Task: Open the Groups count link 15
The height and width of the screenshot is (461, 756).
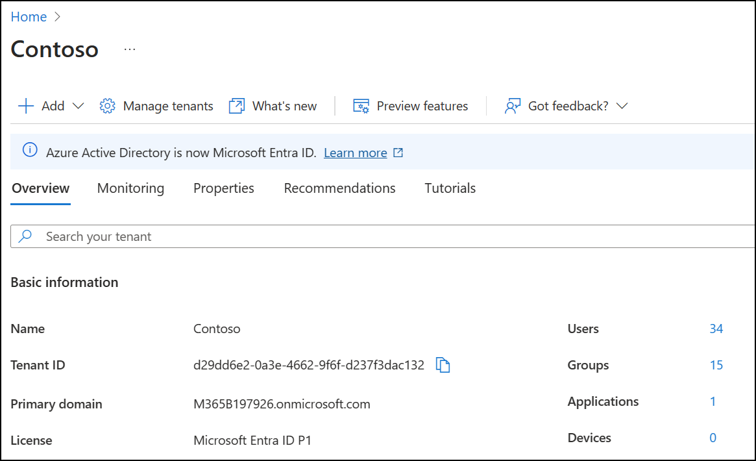Action: coord(716,365)
